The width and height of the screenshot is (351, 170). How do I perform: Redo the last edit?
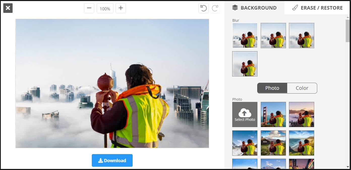[x=215, y=8]
